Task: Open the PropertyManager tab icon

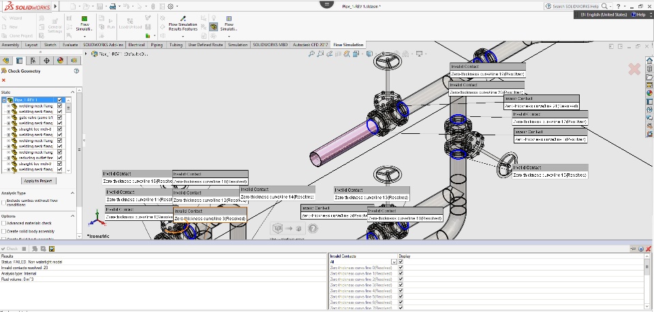Action: click(19, 60)
